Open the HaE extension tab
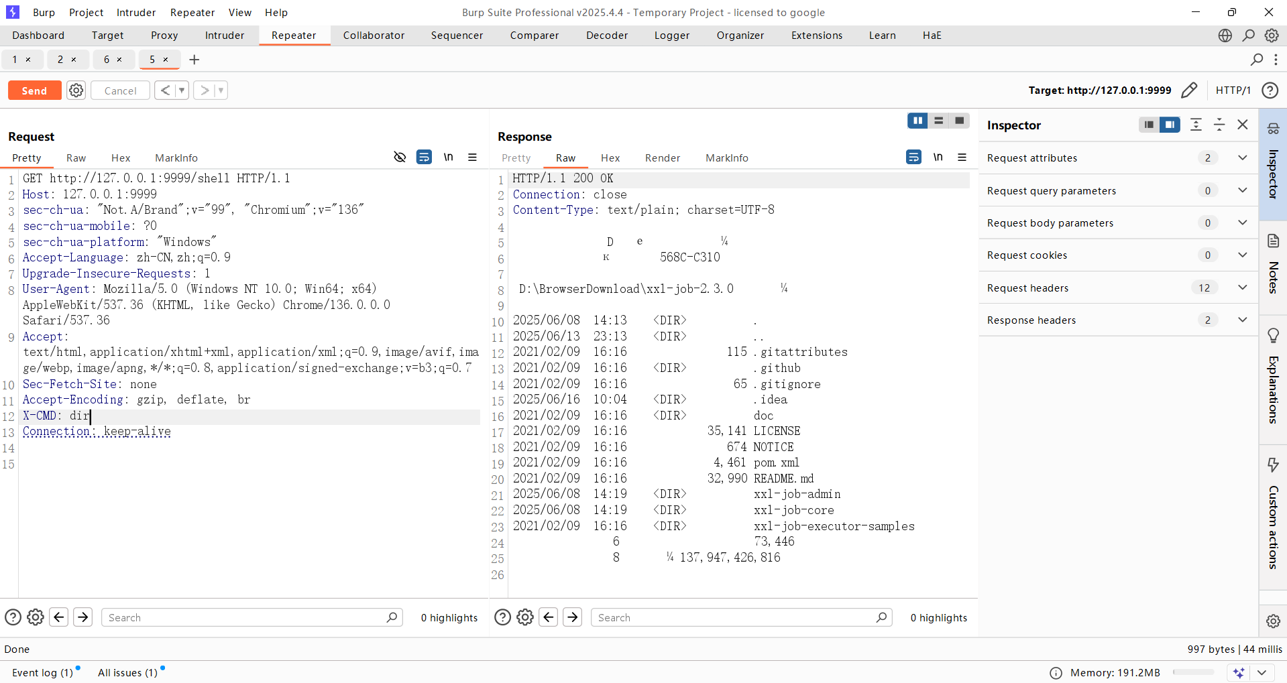This screenshot has height=683, width=1287. click(x=932, y=36)
